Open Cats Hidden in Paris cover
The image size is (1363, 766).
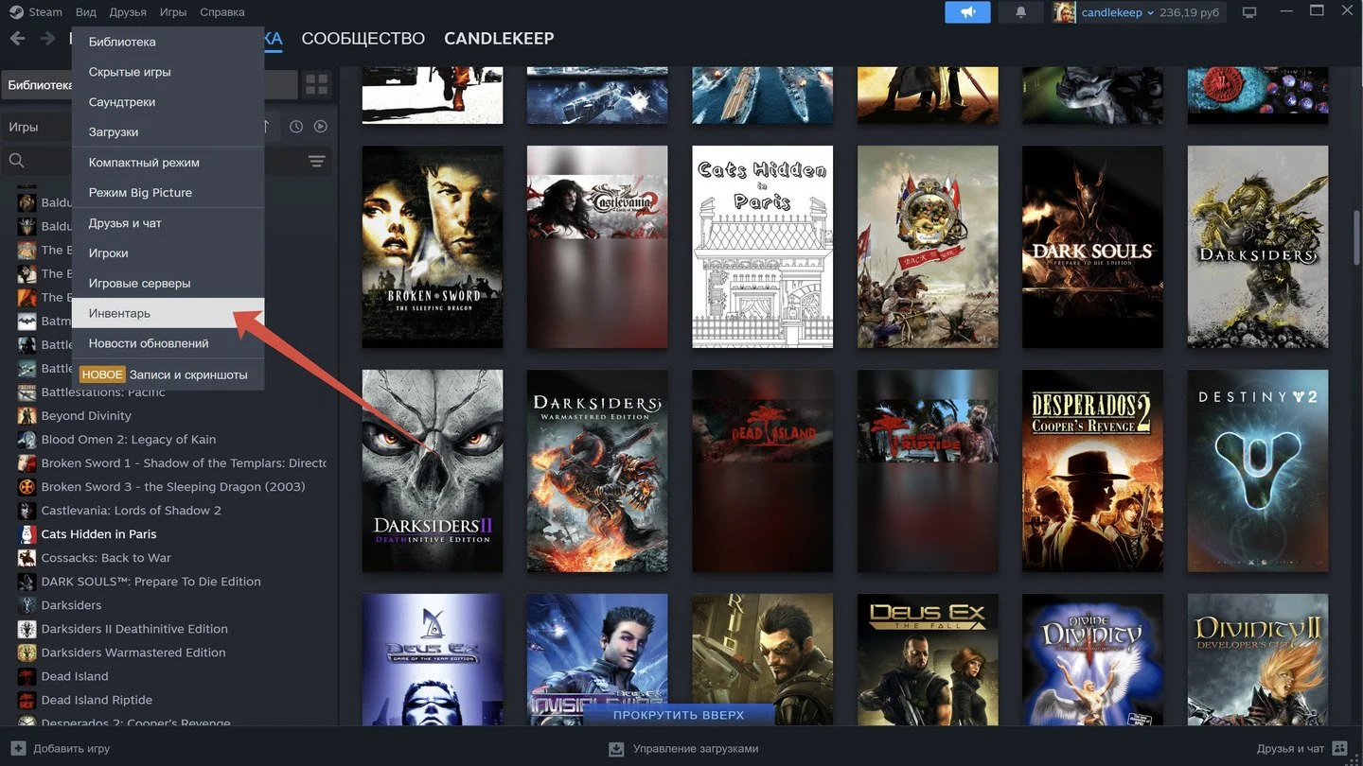[x=763, y=247]
